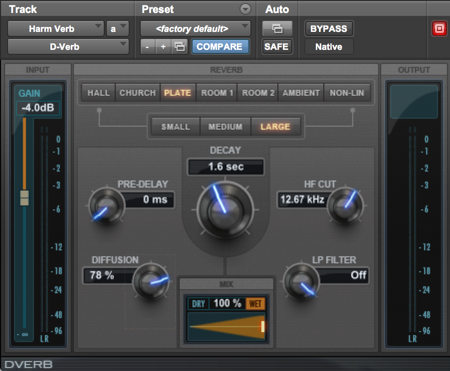Screen dimensions: 450x371
Task: Select the SMALL reverb size
Action: [175, 127]
